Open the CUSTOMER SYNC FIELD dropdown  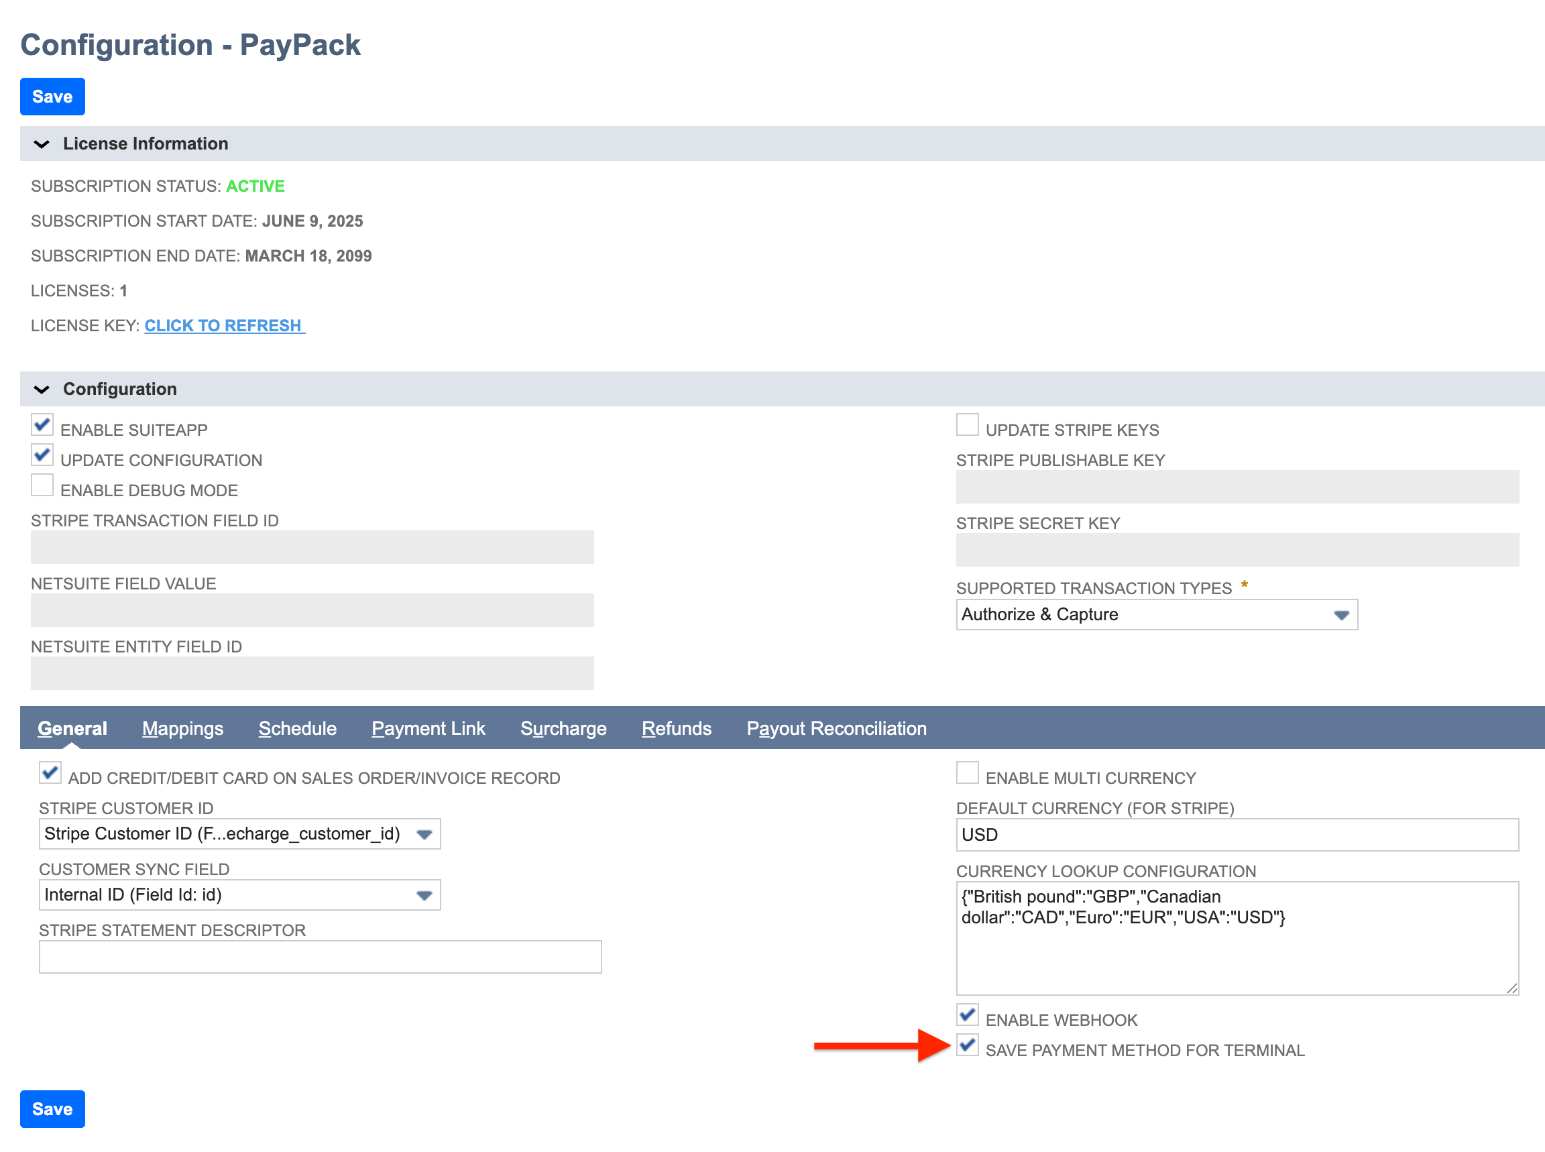coord(424,895)
